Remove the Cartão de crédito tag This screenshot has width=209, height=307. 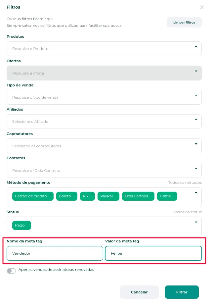point(51,194)
